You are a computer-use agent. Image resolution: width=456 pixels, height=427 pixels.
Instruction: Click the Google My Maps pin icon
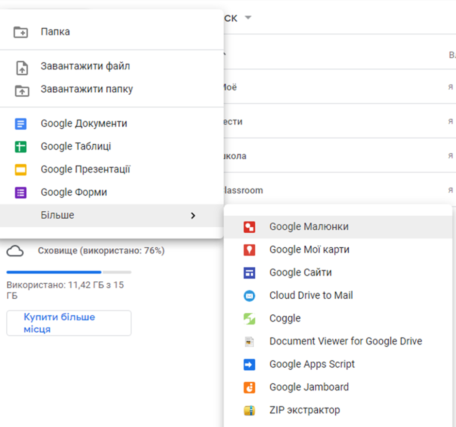tap(249, 250)
